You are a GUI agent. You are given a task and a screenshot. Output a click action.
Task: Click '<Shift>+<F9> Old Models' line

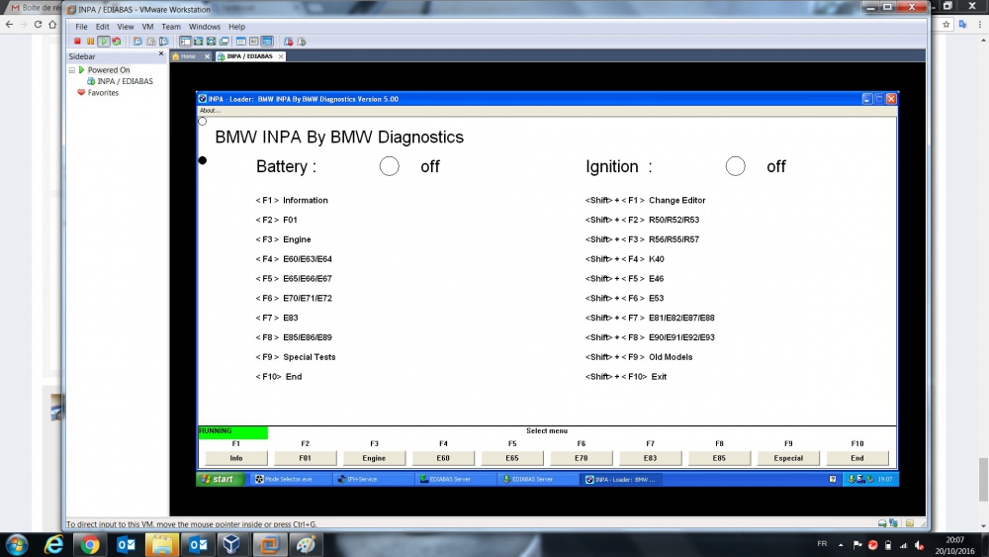click(x=639, y=357)
